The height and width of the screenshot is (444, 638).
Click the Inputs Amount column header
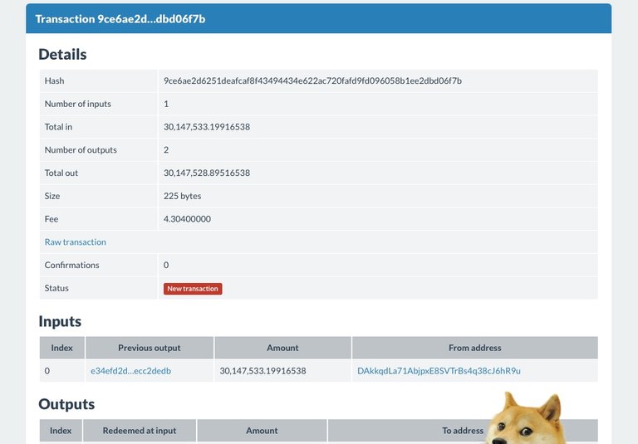pos(282,348)
